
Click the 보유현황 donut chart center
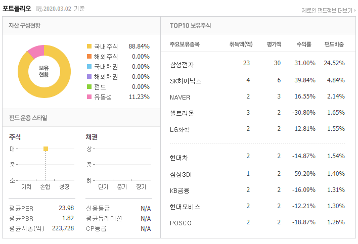click(44, 71)
